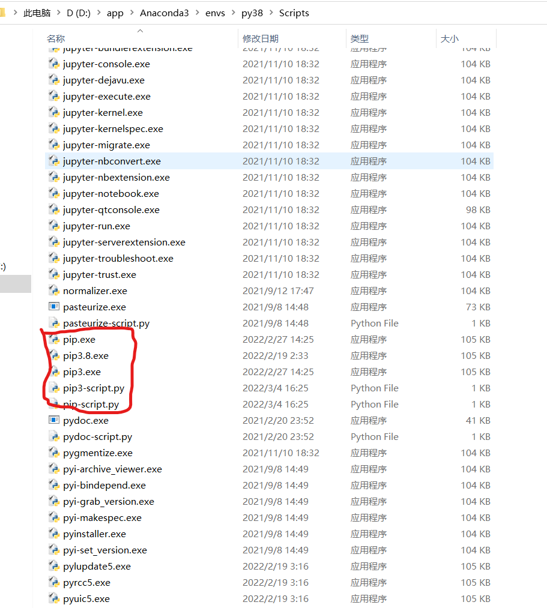Expand the chevron after Anaconda3 in path
The width and height of the screenshot is (547, 608).
[198, 13]
